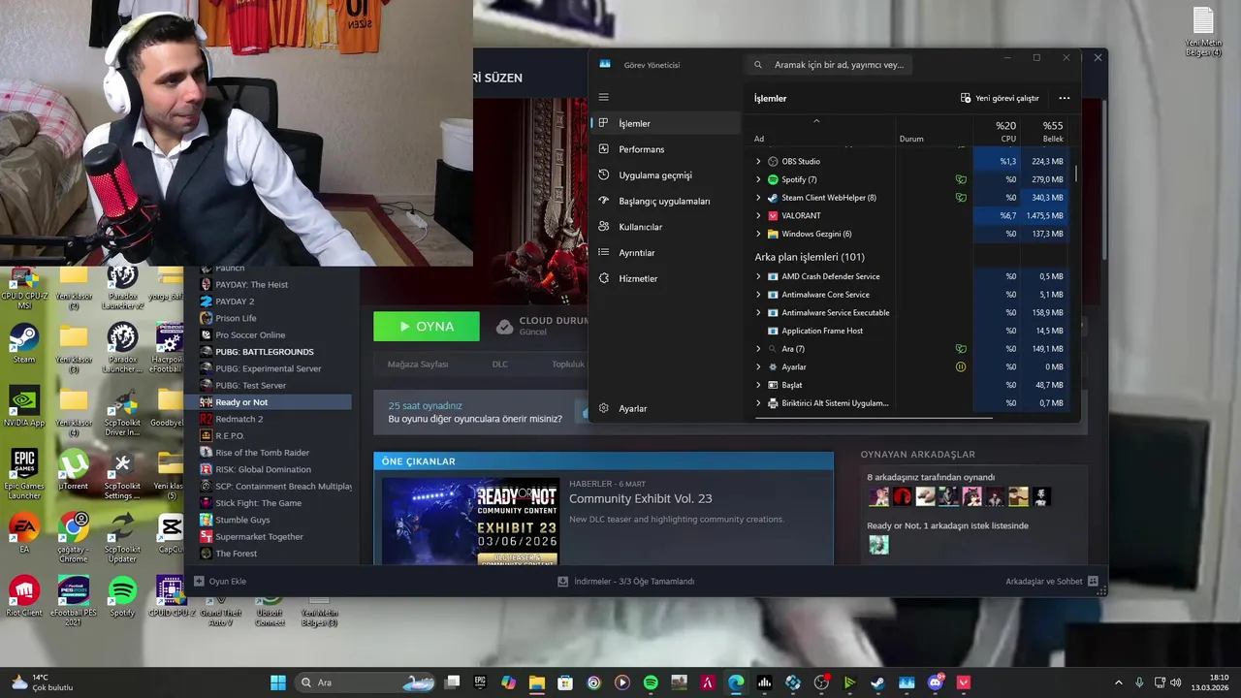The height and width of the screenshot is (698, 1241).
Task: Expand the OBS Studio process row
Action: coord(758,162)
